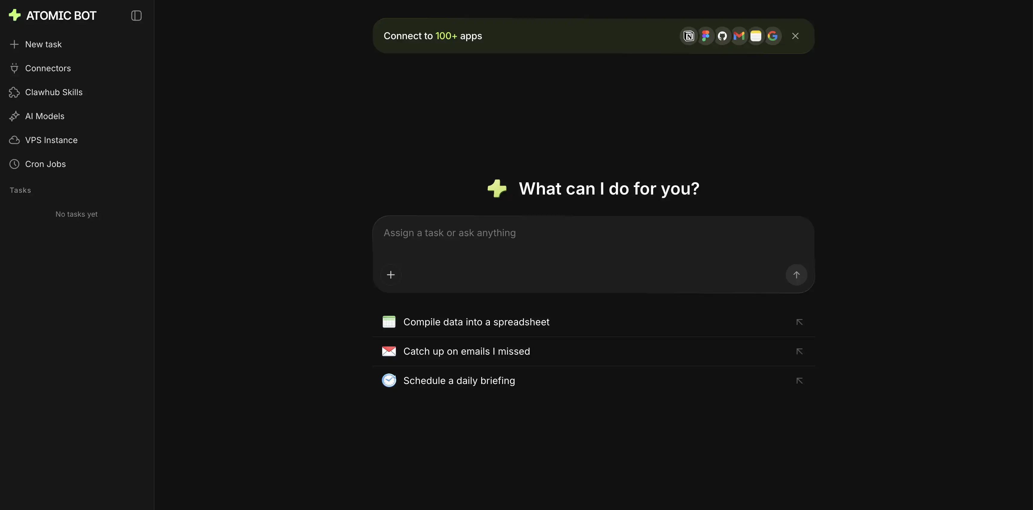Open the VPS Instance page

51,140
